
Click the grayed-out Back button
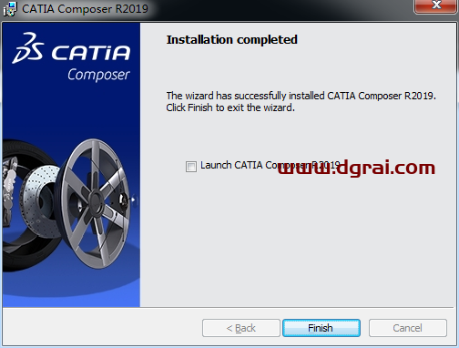241,328
